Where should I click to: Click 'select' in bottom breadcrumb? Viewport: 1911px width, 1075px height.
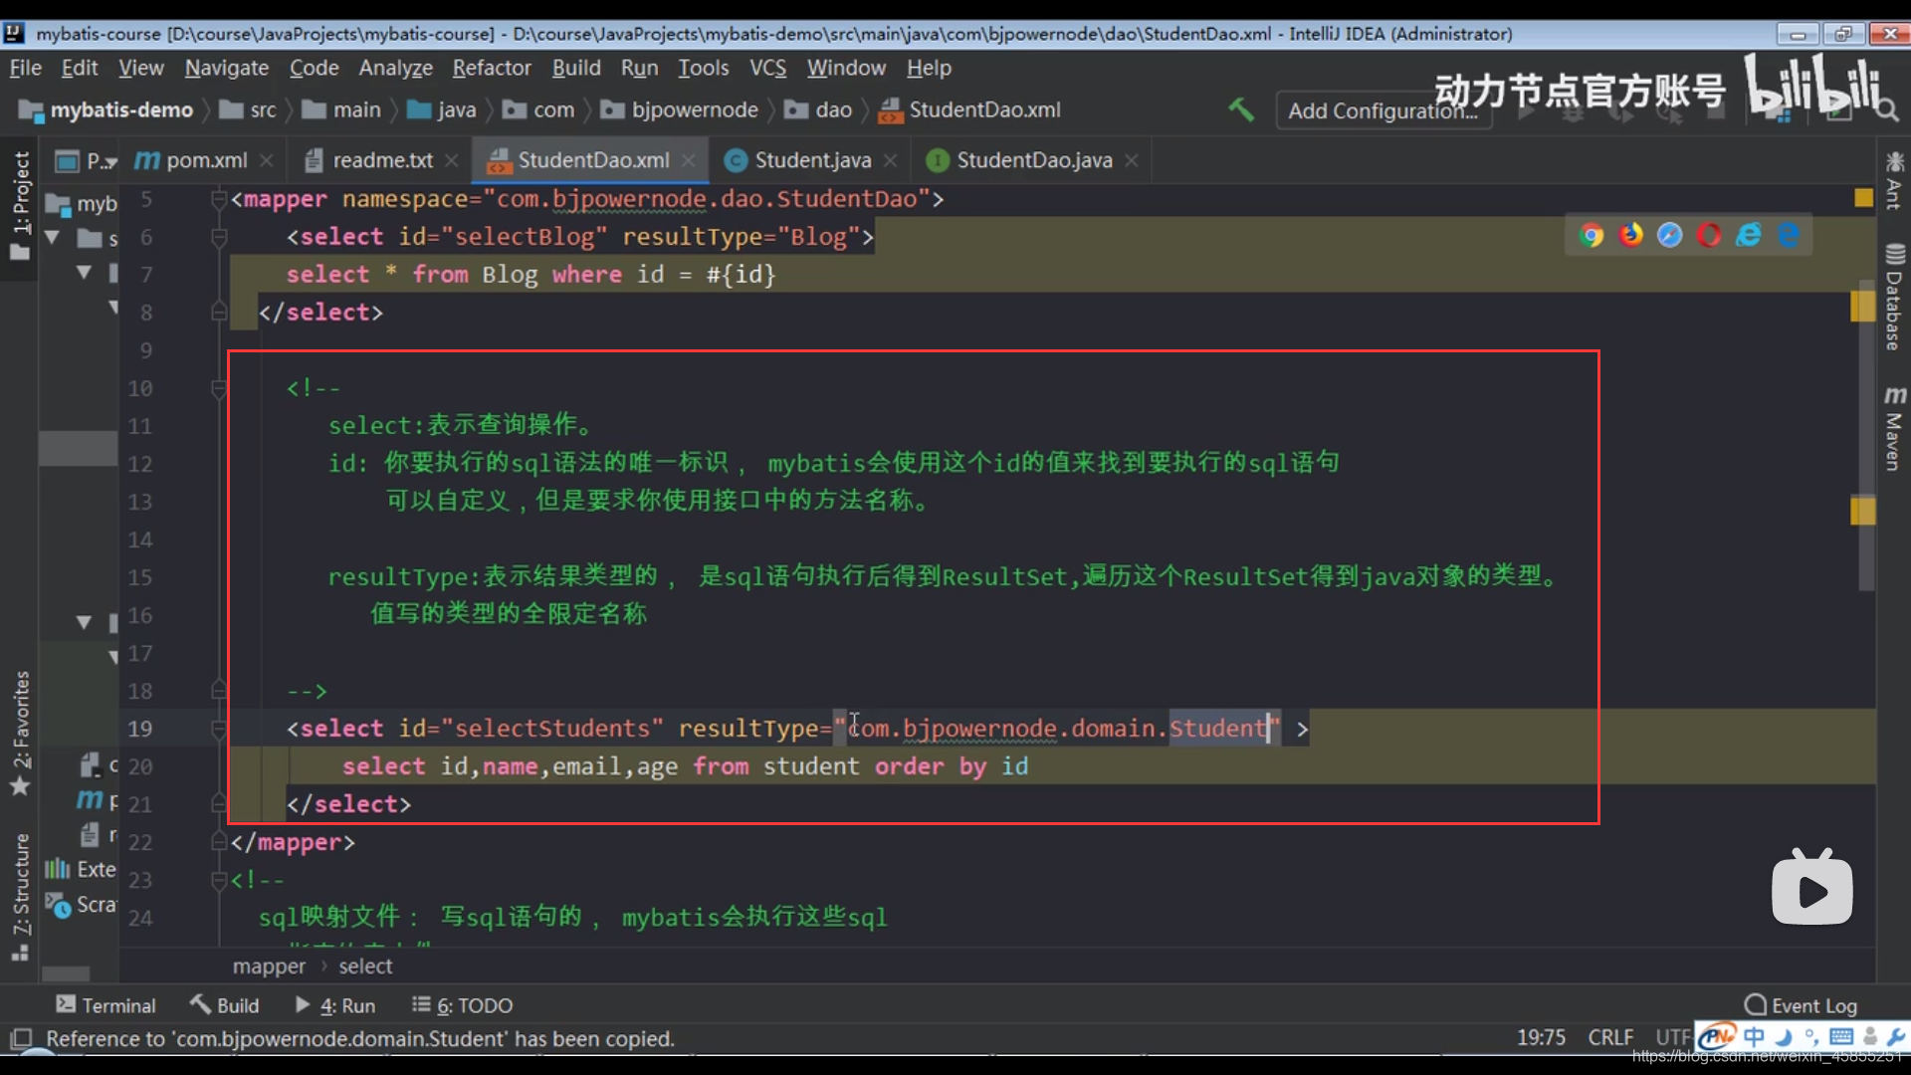(x=365, y=967)
